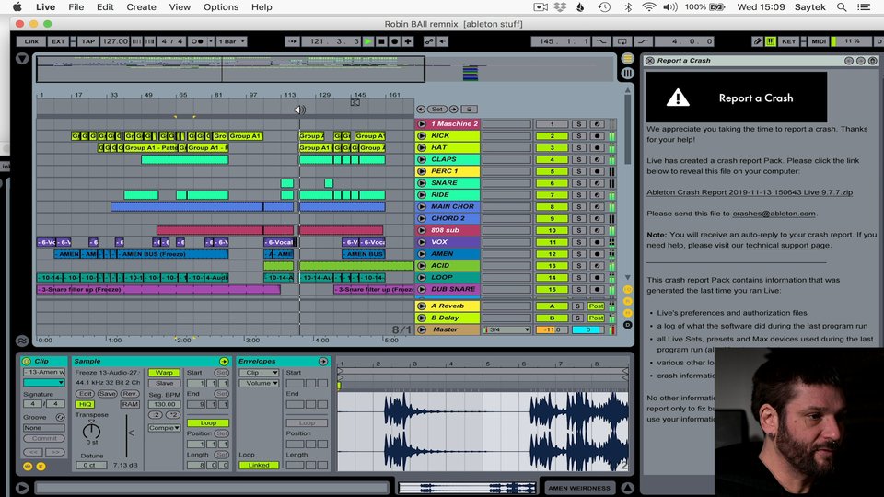Open the Envelopes Clip device chooser
Viewport: 884px width, 497px height.
pos(259,373)
